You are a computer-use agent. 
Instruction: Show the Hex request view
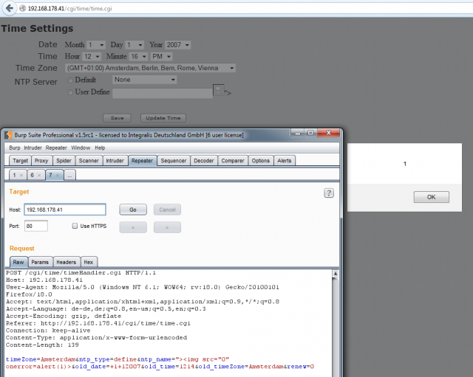coord(89,262)
